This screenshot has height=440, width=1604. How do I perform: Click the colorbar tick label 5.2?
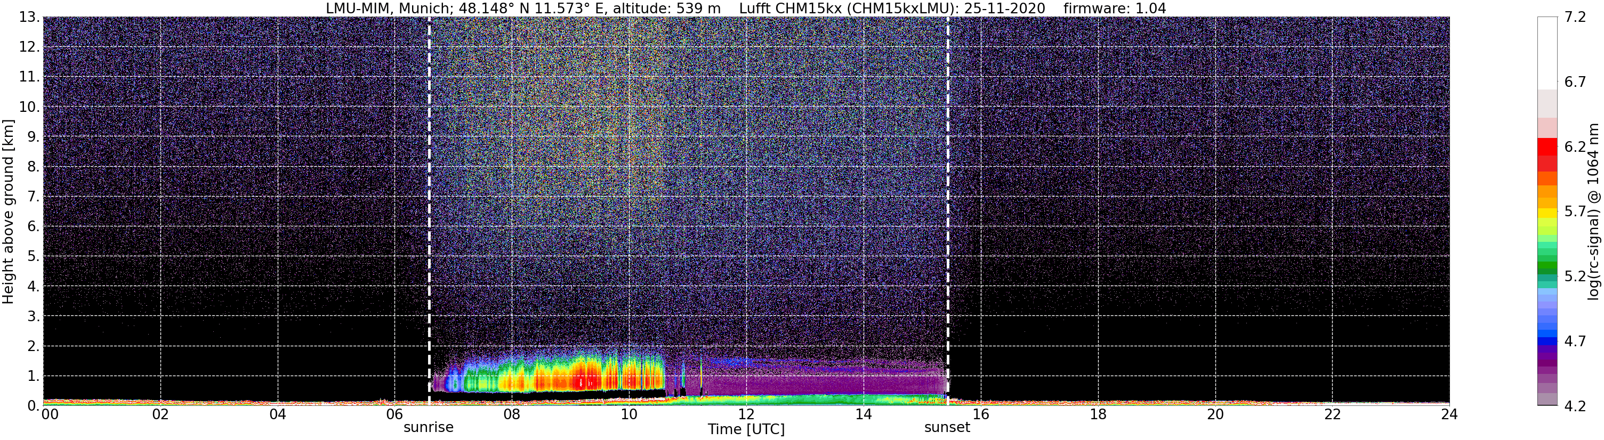(x=1575, y=276)
